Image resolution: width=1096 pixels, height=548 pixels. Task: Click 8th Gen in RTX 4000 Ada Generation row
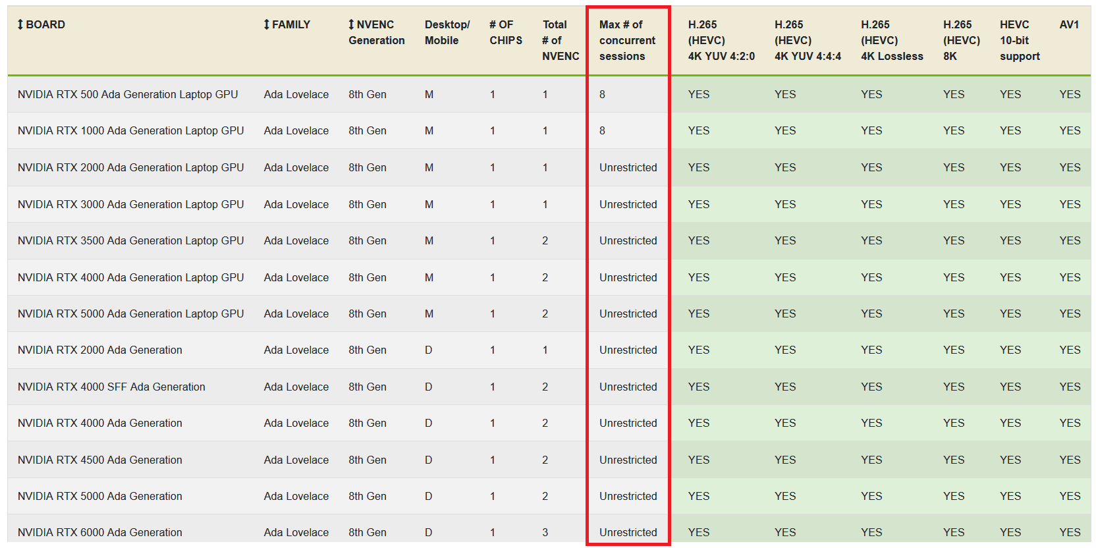click(368, 423)
